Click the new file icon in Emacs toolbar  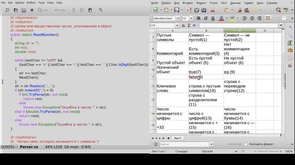(x=7, y=10)
